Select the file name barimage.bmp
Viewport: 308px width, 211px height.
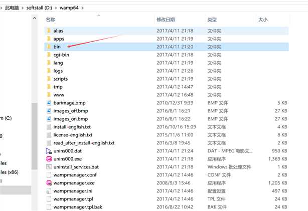pyautogui.click(x=70, y=103)
